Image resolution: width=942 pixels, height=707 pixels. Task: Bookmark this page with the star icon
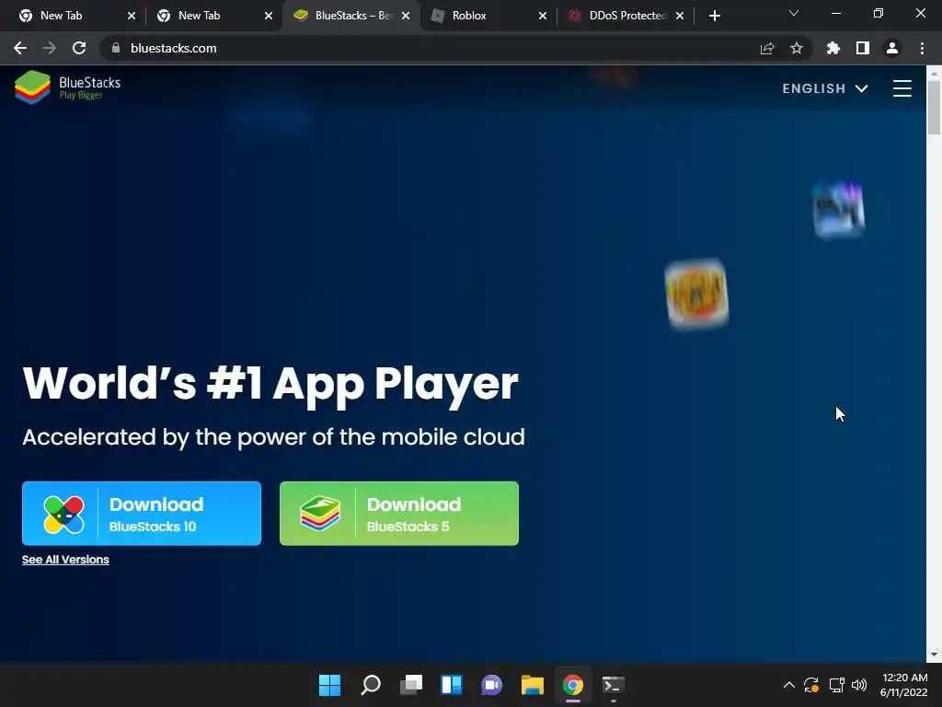[797, 48]
